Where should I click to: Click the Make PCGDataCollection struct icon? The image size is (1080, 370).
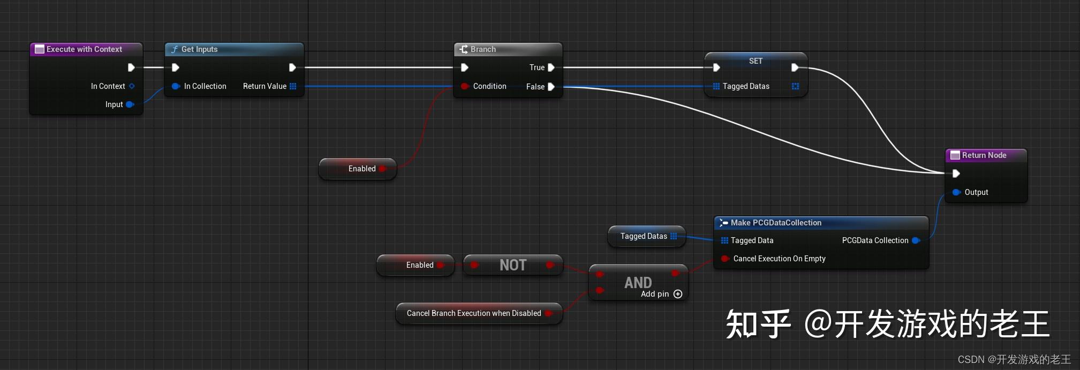click(724, 223)
